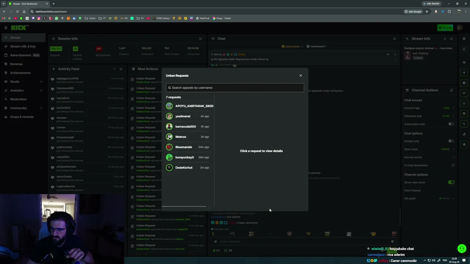Open browser extensions puzzle icon
This screenshot has width=470, height=264.
click(x=449, y=11)
